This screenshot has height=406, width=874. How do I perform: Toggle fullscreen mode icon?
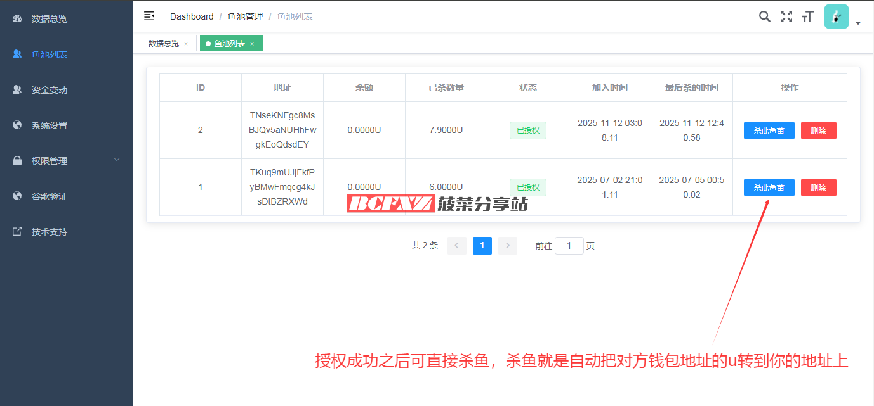(786, 16)
